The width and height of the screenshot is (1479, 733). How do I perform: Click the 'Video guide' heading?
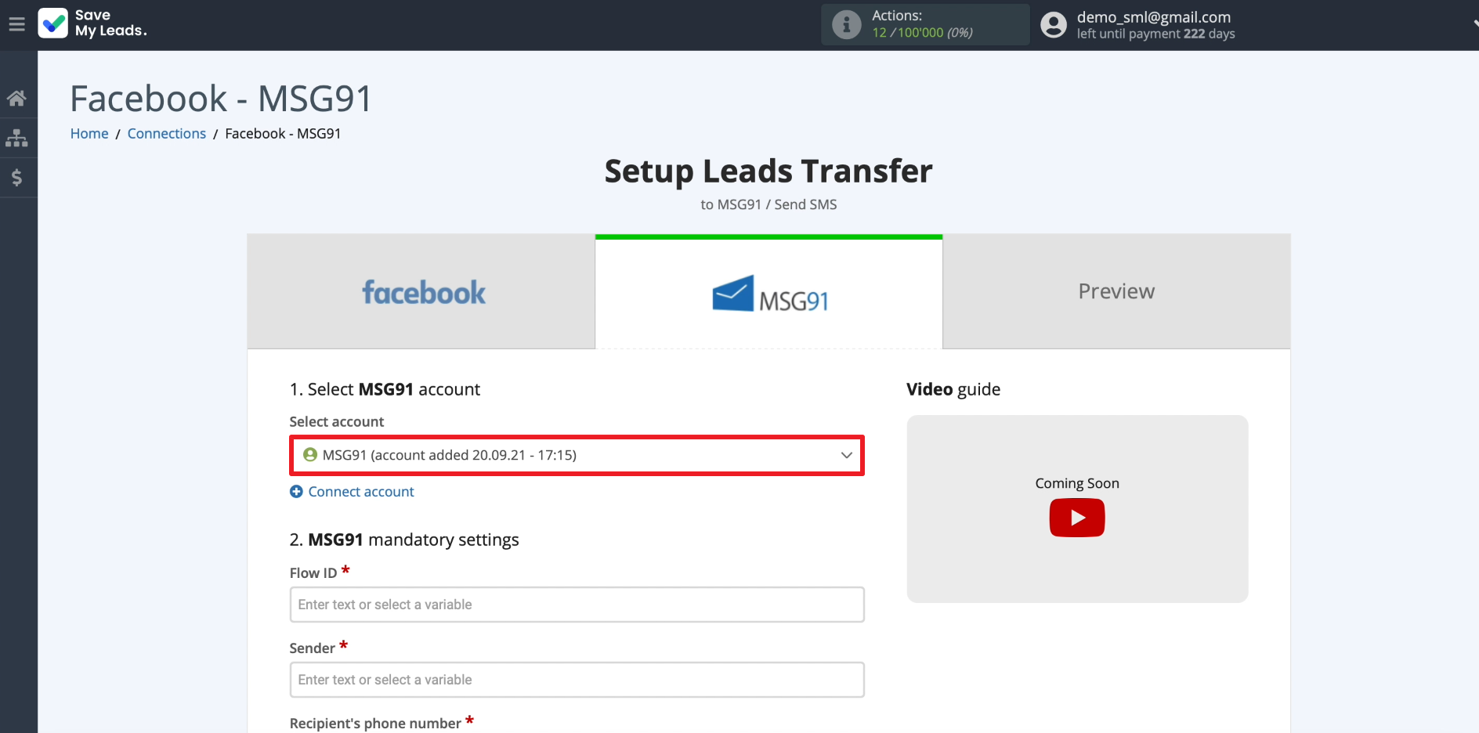953,389
